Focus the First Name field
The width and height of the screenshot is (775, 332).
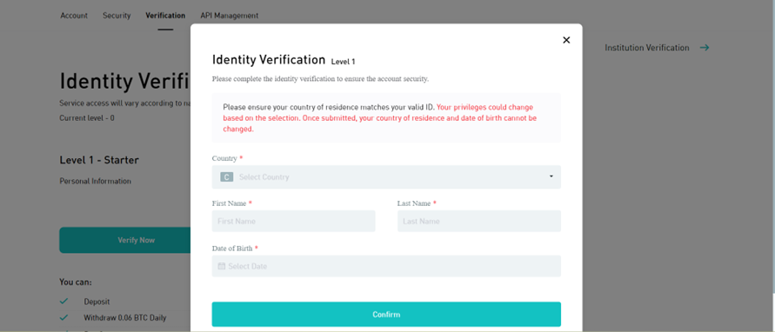click(x=294, y=222)
